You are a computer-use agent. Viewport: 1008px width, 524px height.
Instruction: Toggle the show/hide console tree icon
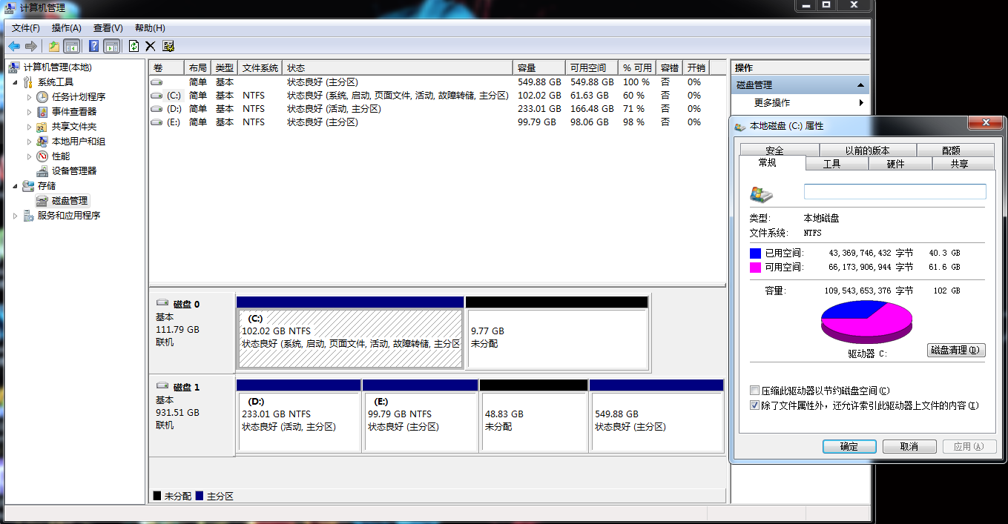tap(72, 46)
